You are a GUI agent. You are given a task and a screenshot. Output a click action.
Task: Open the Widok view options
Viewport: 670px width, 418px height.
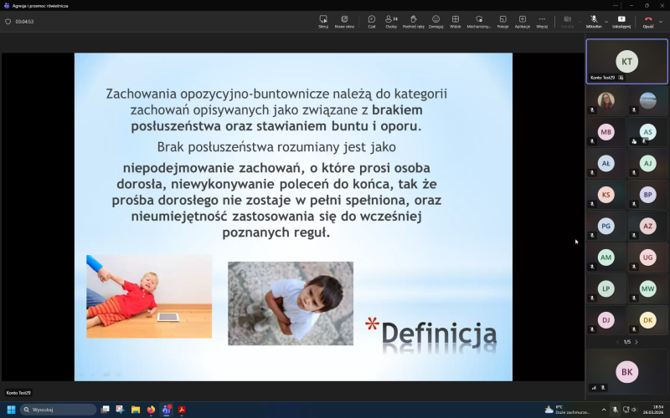coord(456,20)
